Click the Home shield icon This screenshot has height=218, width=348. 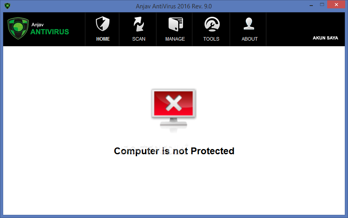pyautogui.click(x=103, y=24)
